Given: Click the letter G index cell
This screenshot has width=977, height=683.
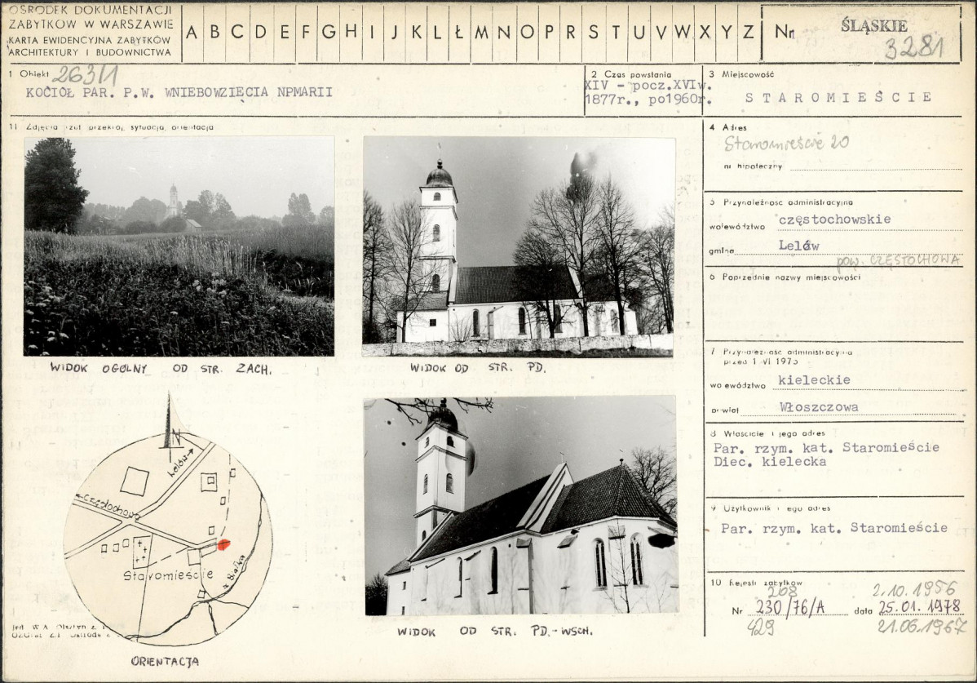Looking at the screenshot, I should [x=329, y=33].
